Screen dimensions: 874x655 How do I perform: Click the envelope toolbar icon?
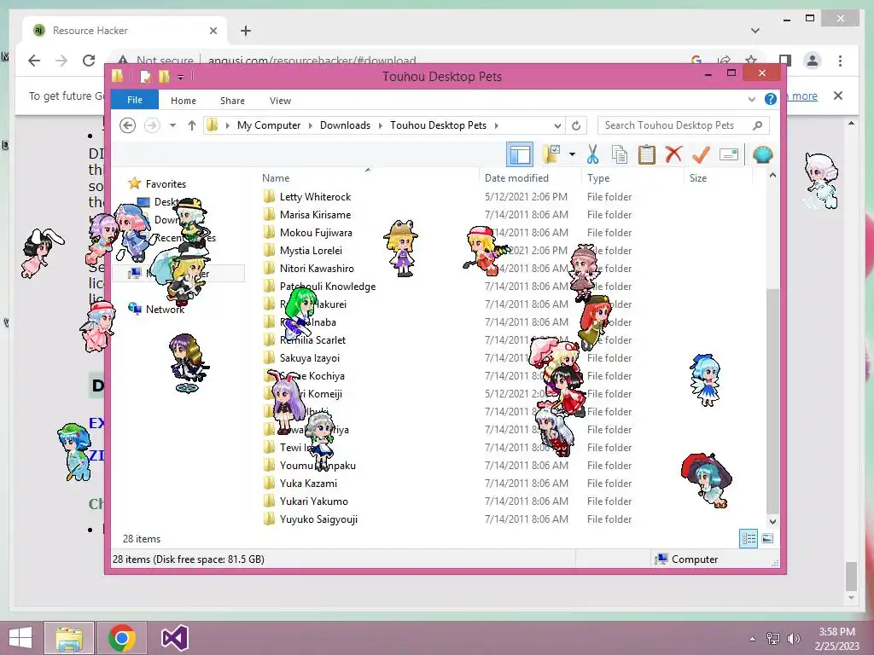click(x=729, y=154)
